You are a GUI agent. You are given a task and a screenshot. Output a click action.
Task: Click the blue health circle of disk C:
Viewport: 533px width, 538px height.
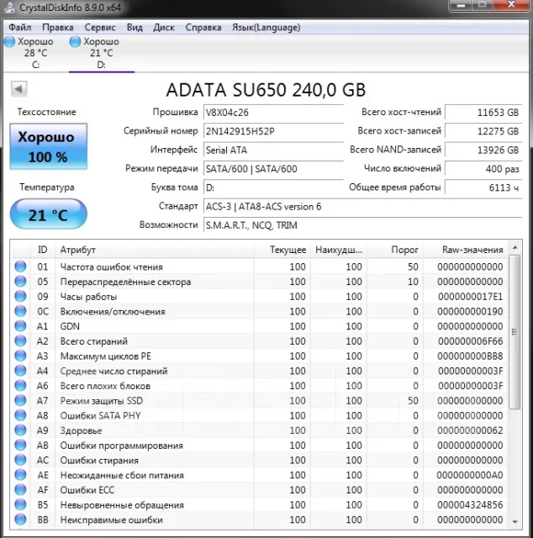tap(9, 41)
